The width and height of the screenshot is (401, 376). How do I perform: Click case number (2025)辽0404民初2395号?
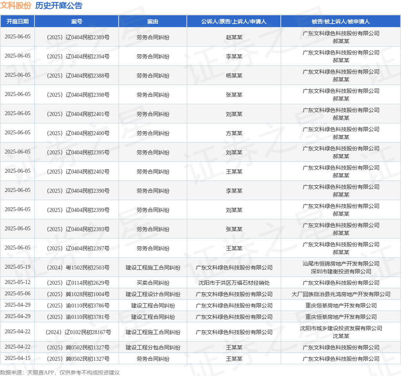(x=78, y=152)
